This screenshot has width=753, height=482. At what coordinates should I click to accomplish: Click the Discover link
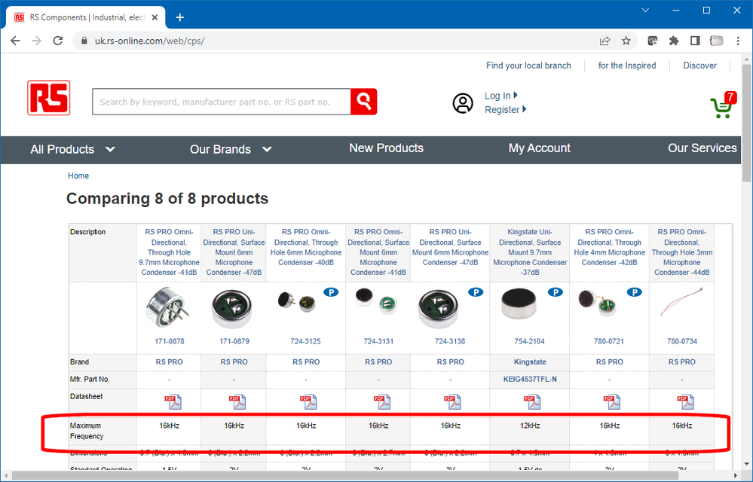pos(699,66)
